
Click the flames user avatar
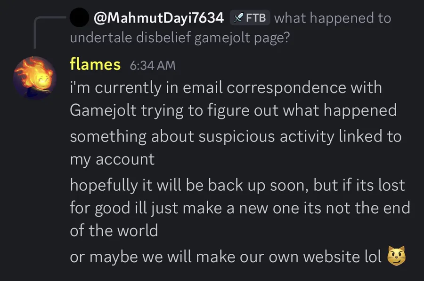pos(34,77)
